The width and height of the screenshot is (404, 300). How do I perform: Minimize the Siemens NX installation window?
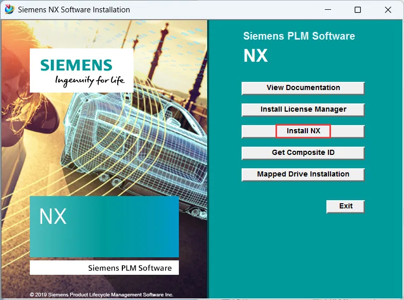[x=328, y=10]
